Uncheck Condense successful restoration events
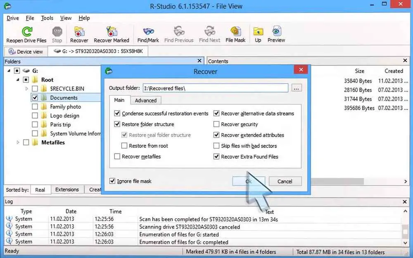Screen dimensions: 413x258 pyautogui.click(x=117, y=113)
